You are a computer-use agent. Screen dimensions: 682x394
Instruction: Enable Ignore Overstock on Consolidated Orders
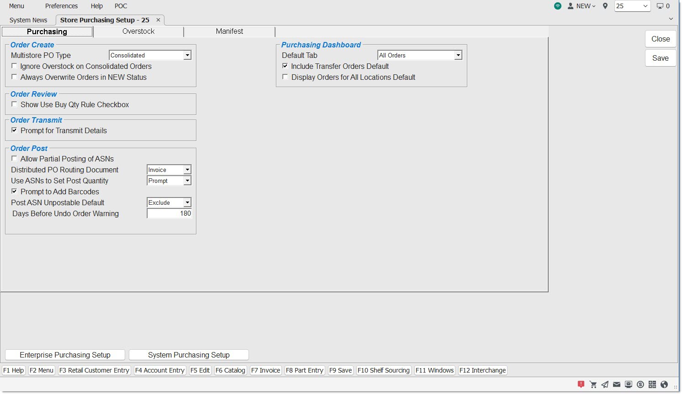14,66
